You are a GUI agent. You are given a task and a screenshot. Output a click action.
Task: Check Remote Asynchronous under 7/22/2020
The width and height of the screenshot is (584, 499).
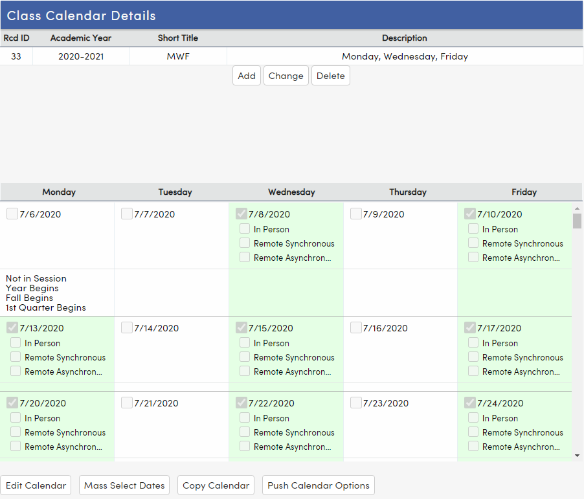point(245,446)
